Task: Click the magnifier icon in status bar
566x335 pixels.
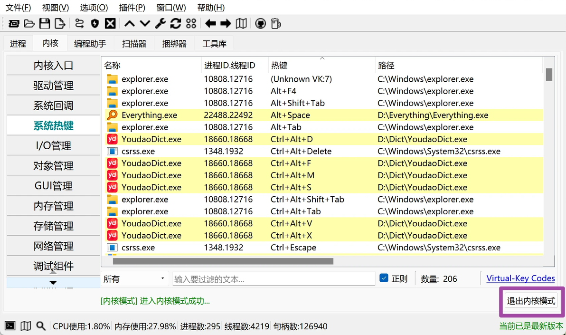Action: [41, 326]
